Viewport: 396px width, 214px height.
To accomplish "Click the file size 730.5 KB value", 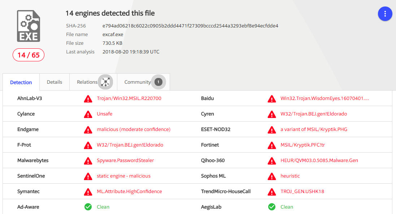I will (112, 43).
